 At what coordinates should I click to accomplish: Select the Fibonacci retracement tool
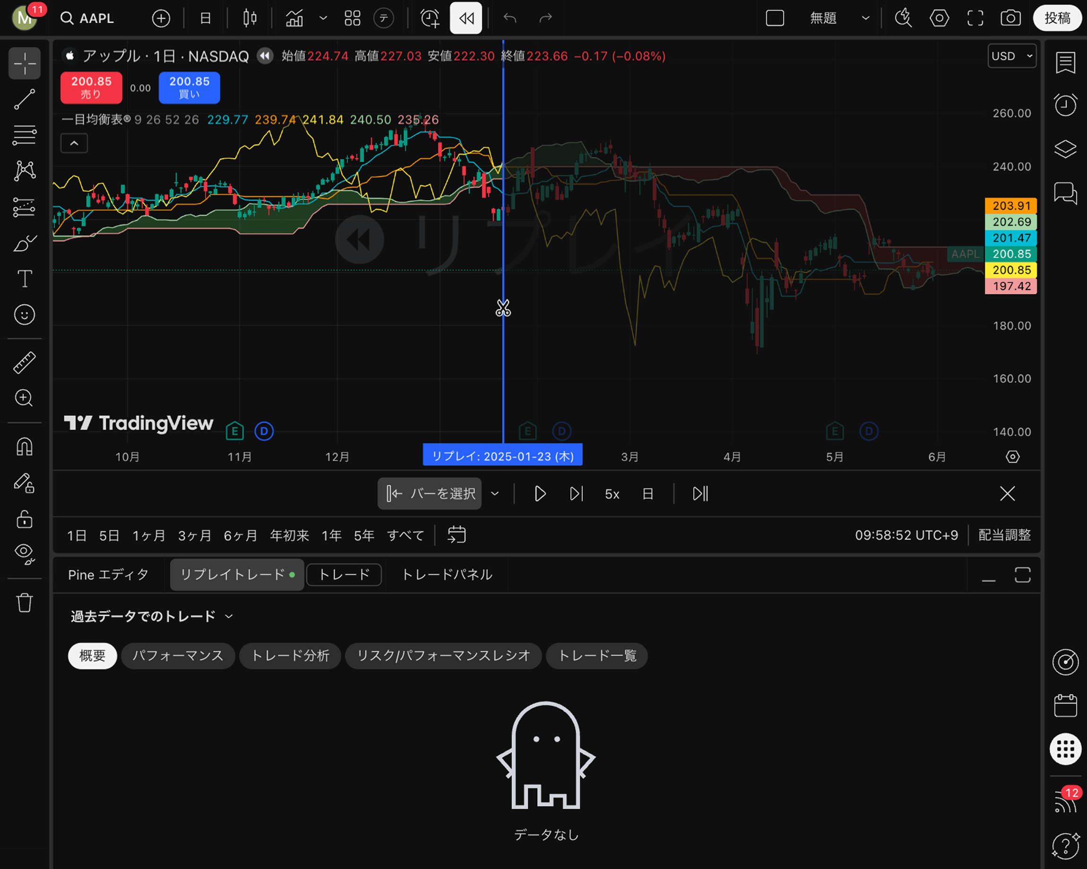click(x=24, y=135)
